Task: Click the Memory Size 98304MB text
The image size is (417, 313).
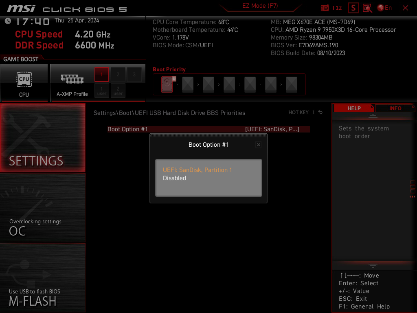Action: tap(302, 37)
